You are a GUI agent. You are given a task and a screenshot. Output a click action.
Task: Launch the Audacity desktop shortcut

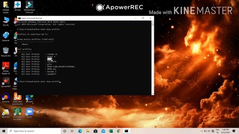[6, 98]
